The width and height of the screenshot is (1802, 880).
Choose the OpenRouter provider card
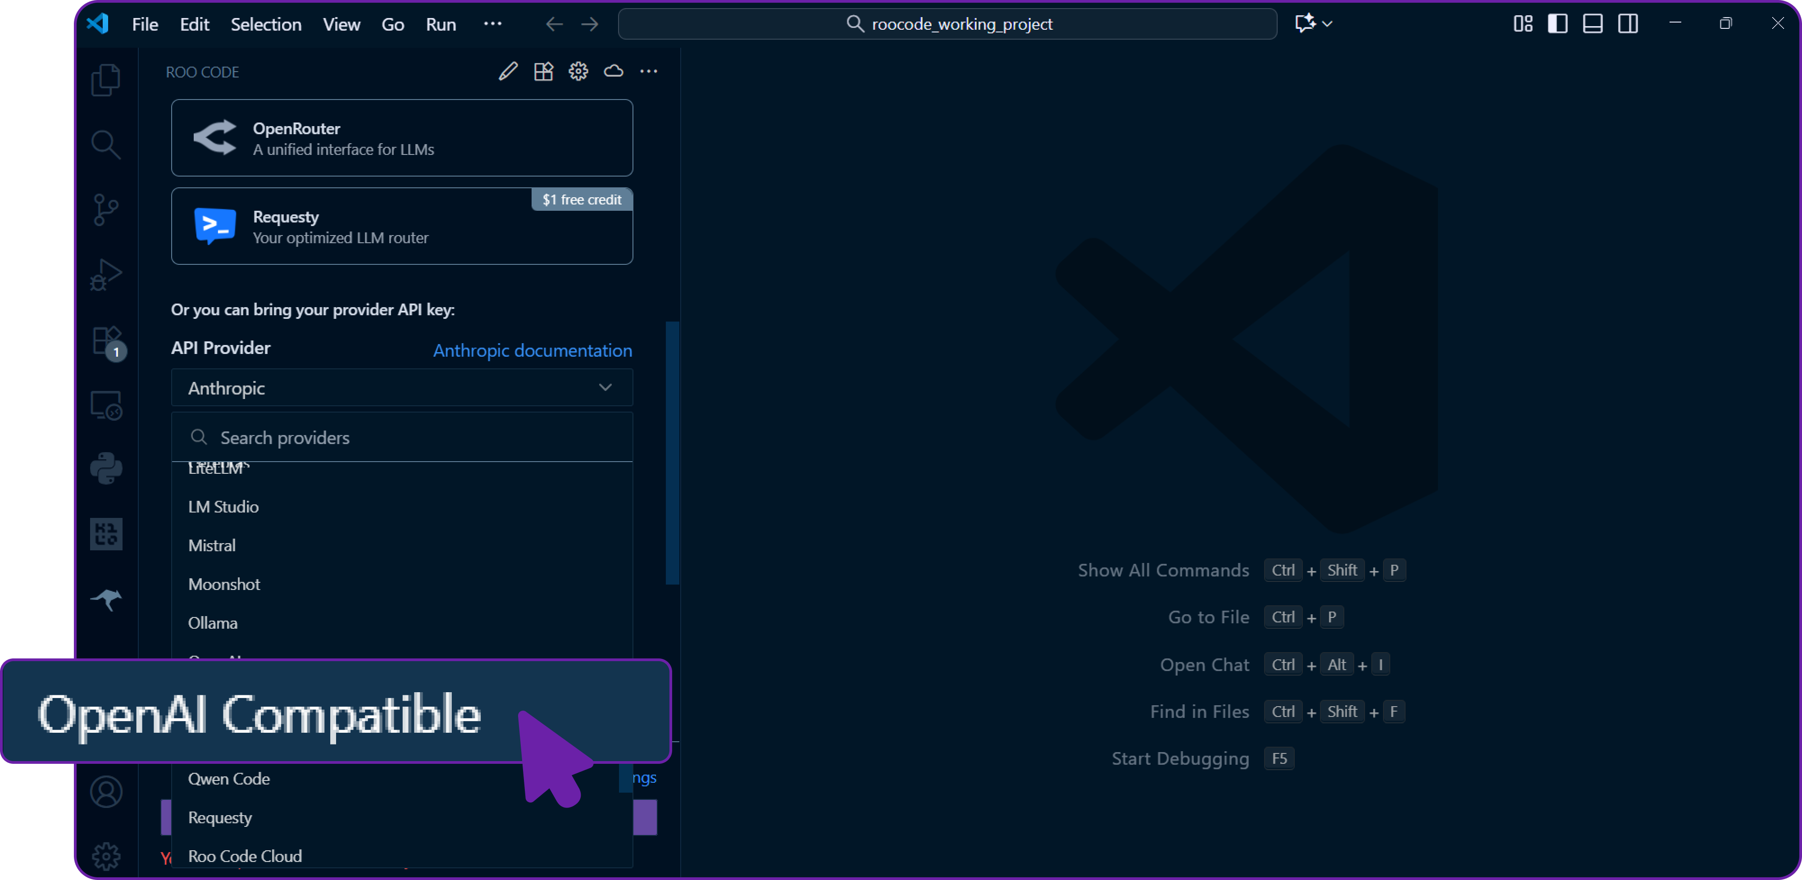point(401,139)
